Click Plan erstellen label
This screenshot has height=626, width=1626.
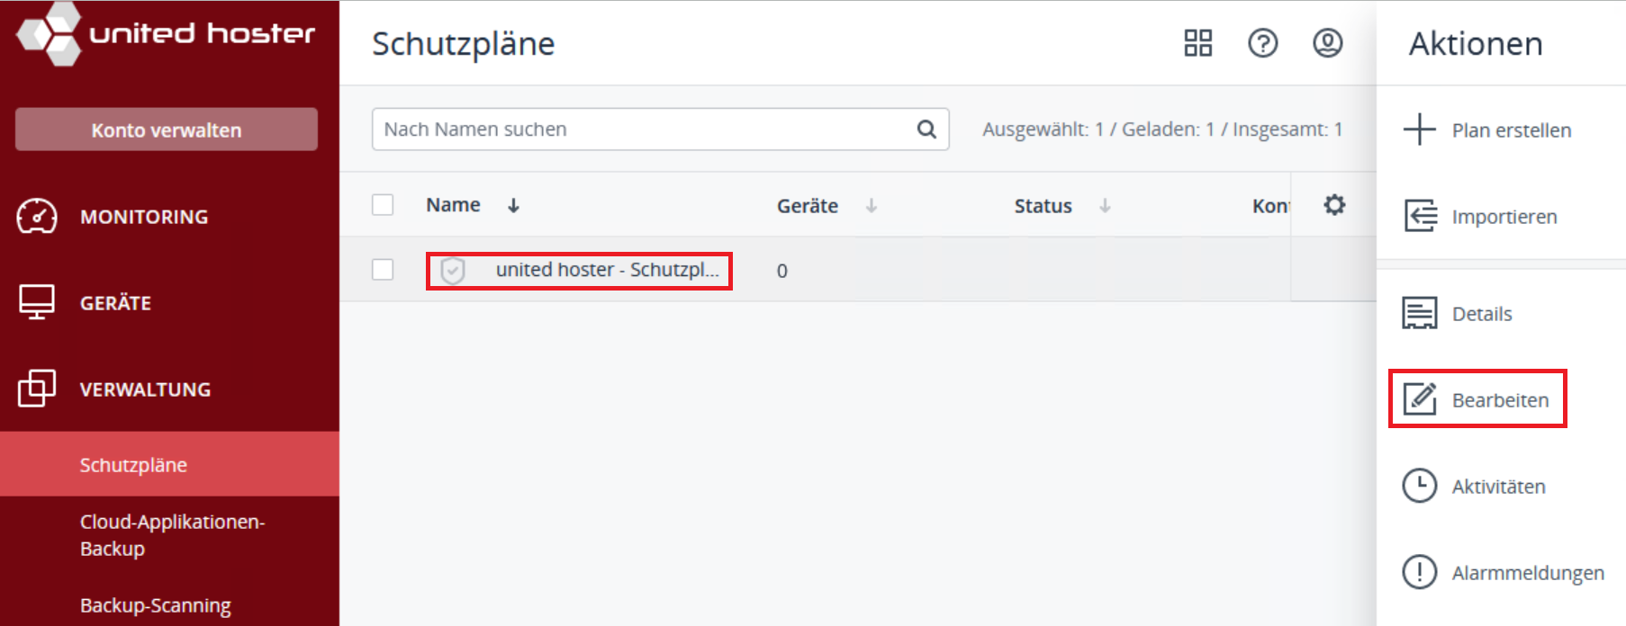(x=1512, y=130)
